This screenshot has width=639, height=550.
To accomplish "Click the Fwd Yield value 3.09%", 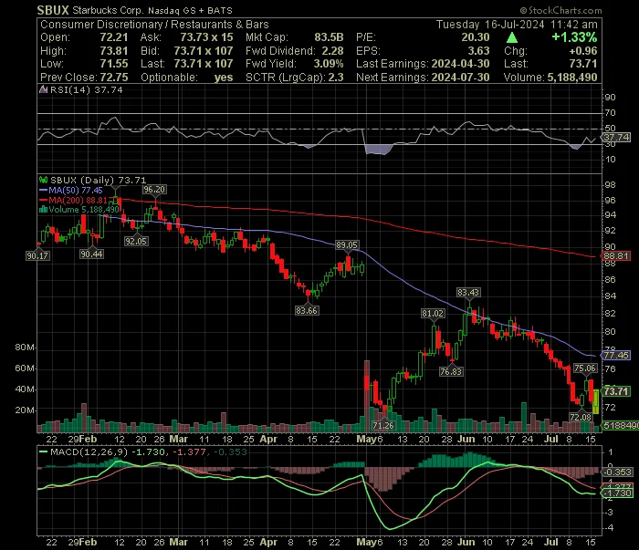I will 329,64.
